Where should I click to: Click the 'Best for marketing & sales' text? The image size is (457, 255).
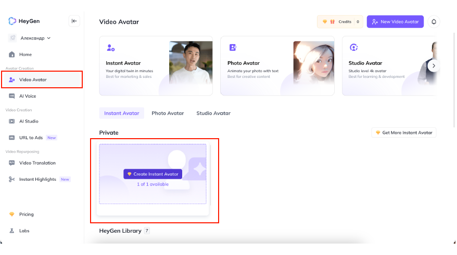coord(129,77)
